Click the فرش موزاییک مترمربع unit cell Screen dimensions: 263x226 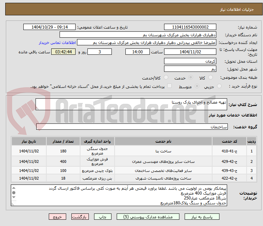pos(97,161)
